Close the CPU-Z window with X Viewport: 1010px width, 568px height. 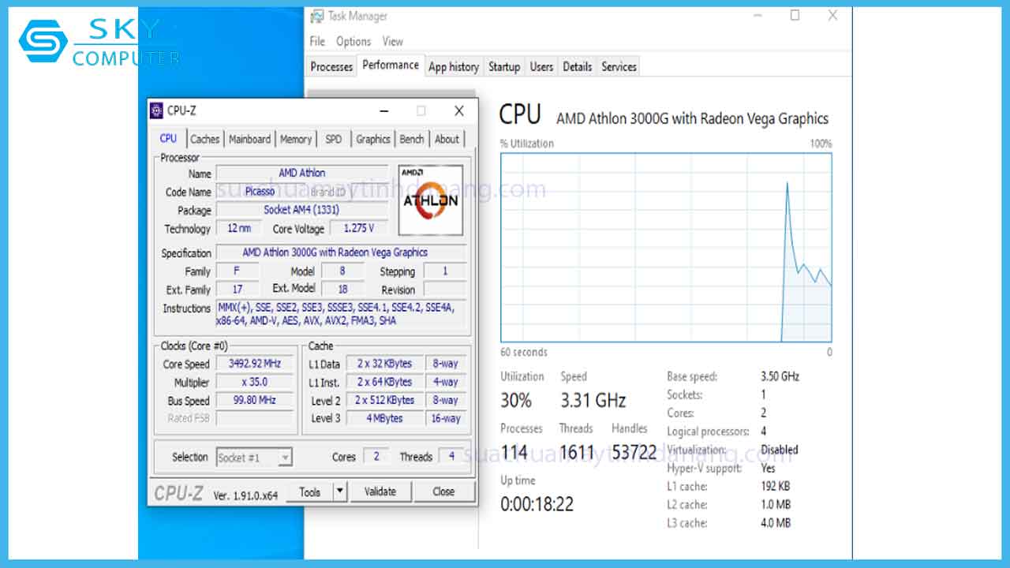(x=458, y=110)
